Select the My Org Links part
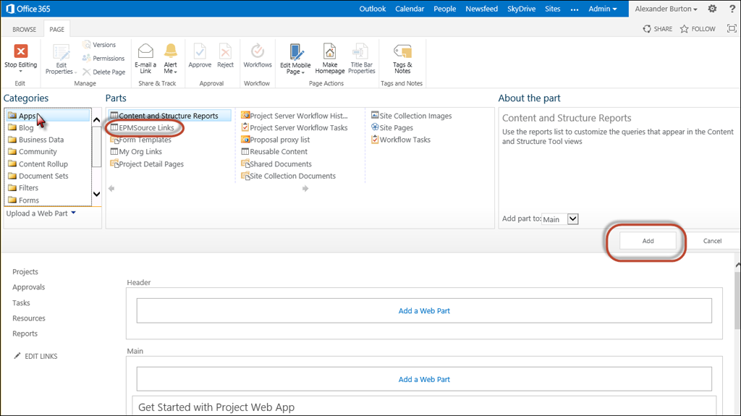The width and height of the screenshot is (741, 416). point(136,151)
